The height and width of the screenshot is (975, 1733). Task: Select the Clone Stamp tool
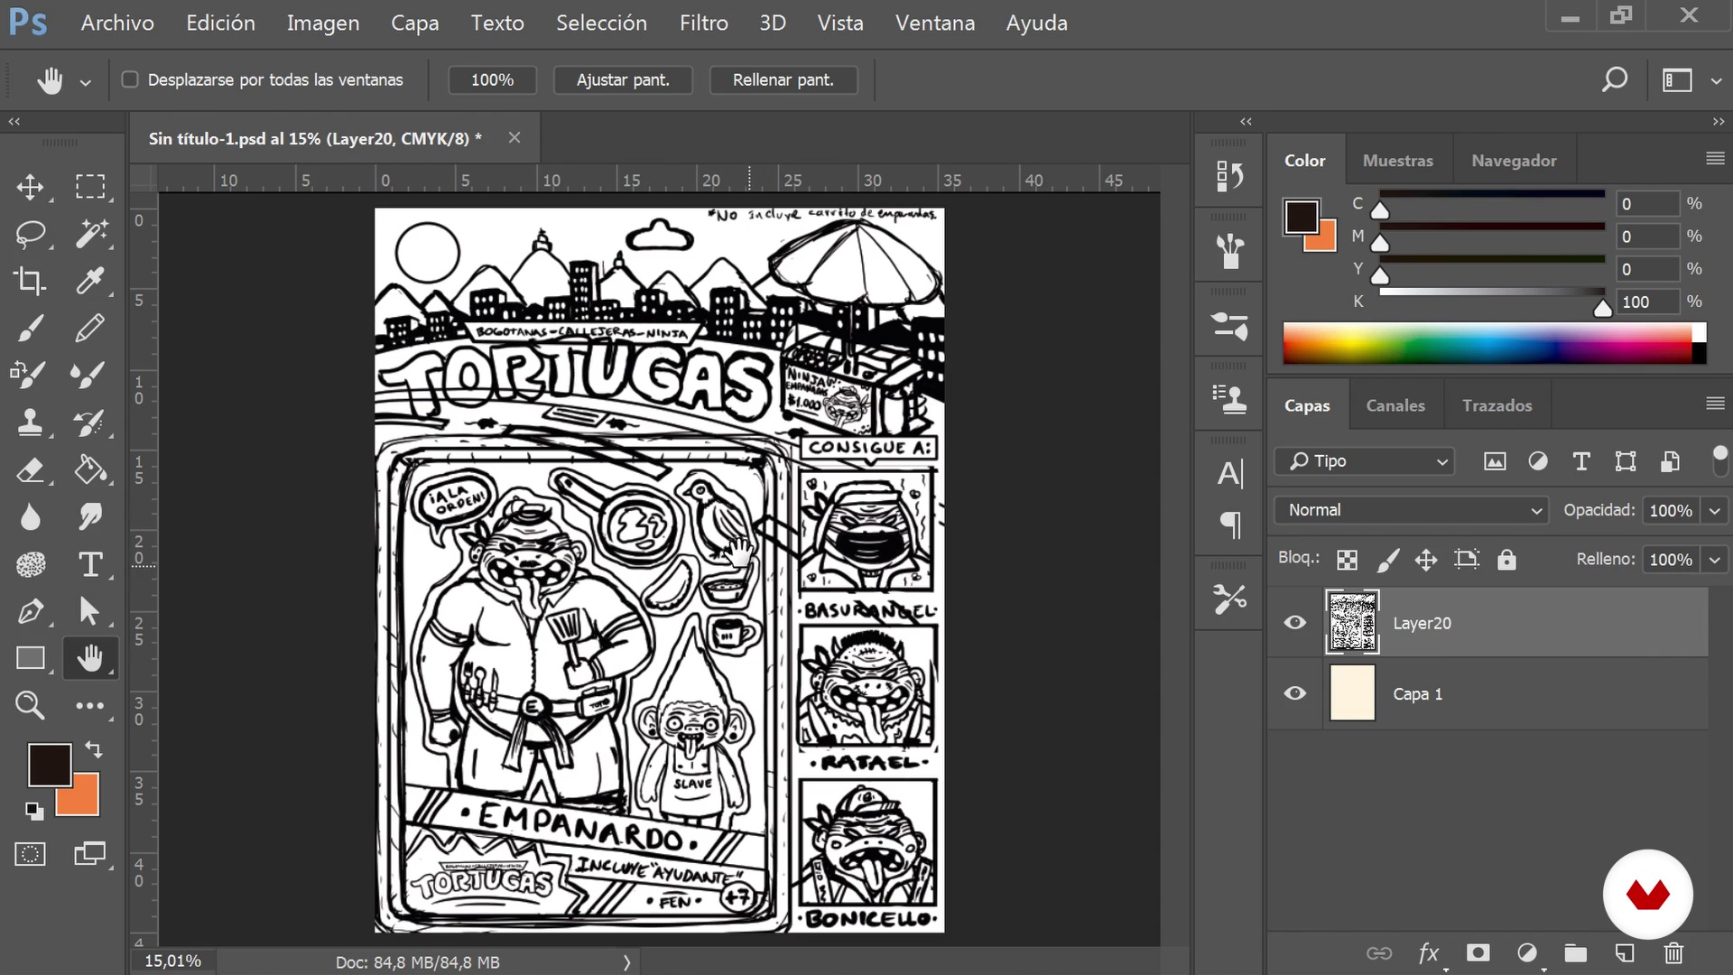30,422
